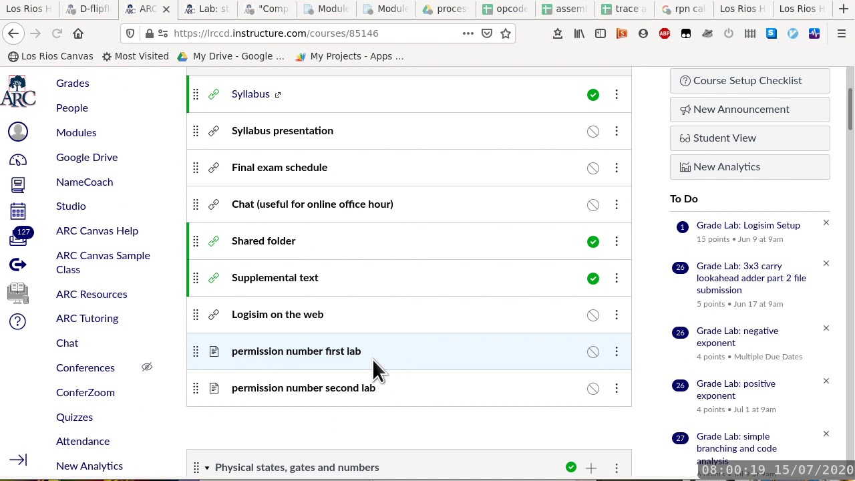This screenshot has width=855, height=481.
Task: Dismiss the negative exponent to-do item
Action: (826, 328)
